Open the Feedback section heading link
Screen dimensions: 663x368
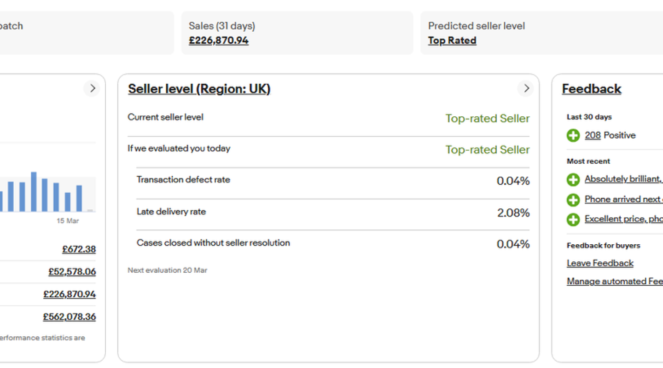592,89
